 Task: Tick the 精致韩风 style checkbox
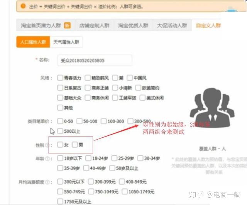88,78
